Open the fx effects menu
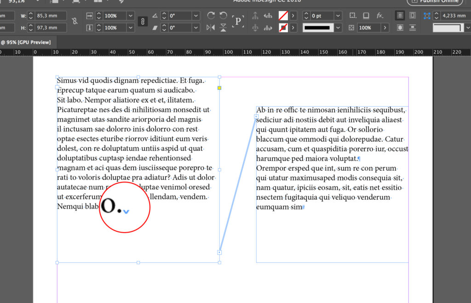This screenshot has height=303, width=471. coord(380,15)
